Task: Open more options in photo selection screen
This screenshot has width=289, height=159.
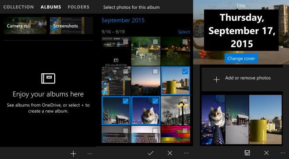Action: pos(187,153)
